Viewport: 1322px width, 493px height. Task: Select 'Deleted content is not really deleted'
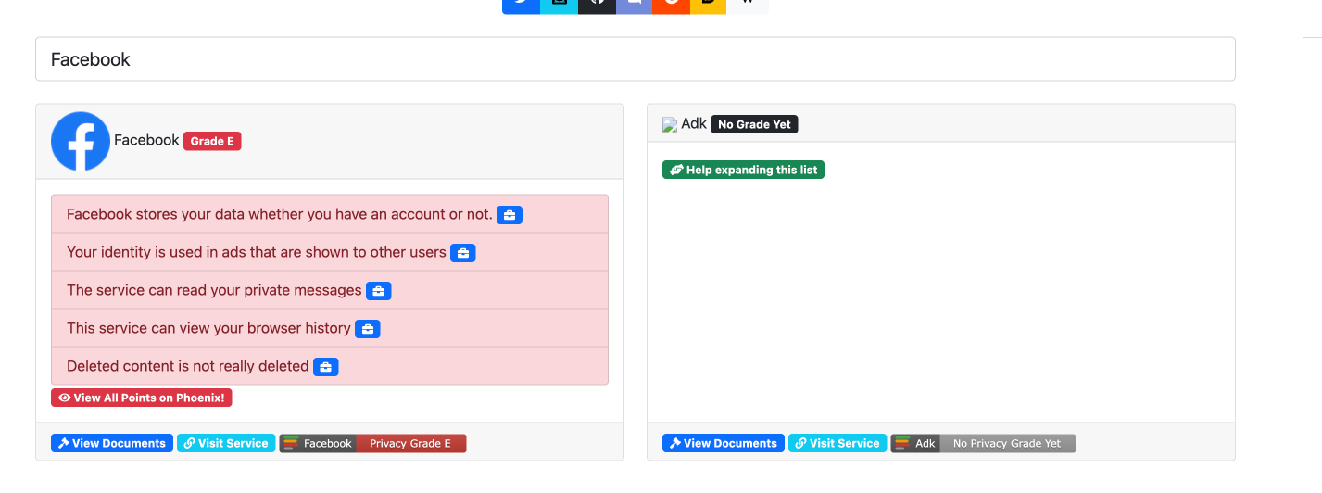pos(188,366)
